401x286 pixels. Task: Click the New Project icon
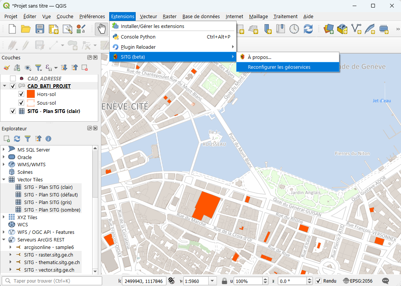click(x=12, y=29)
